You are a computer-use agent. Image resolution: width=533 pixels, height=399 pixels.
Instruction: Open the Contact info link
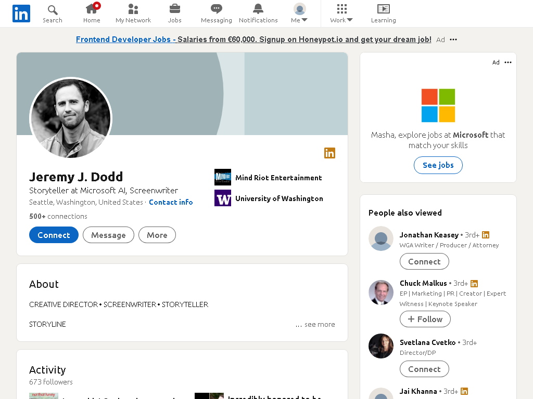[171, 202]
